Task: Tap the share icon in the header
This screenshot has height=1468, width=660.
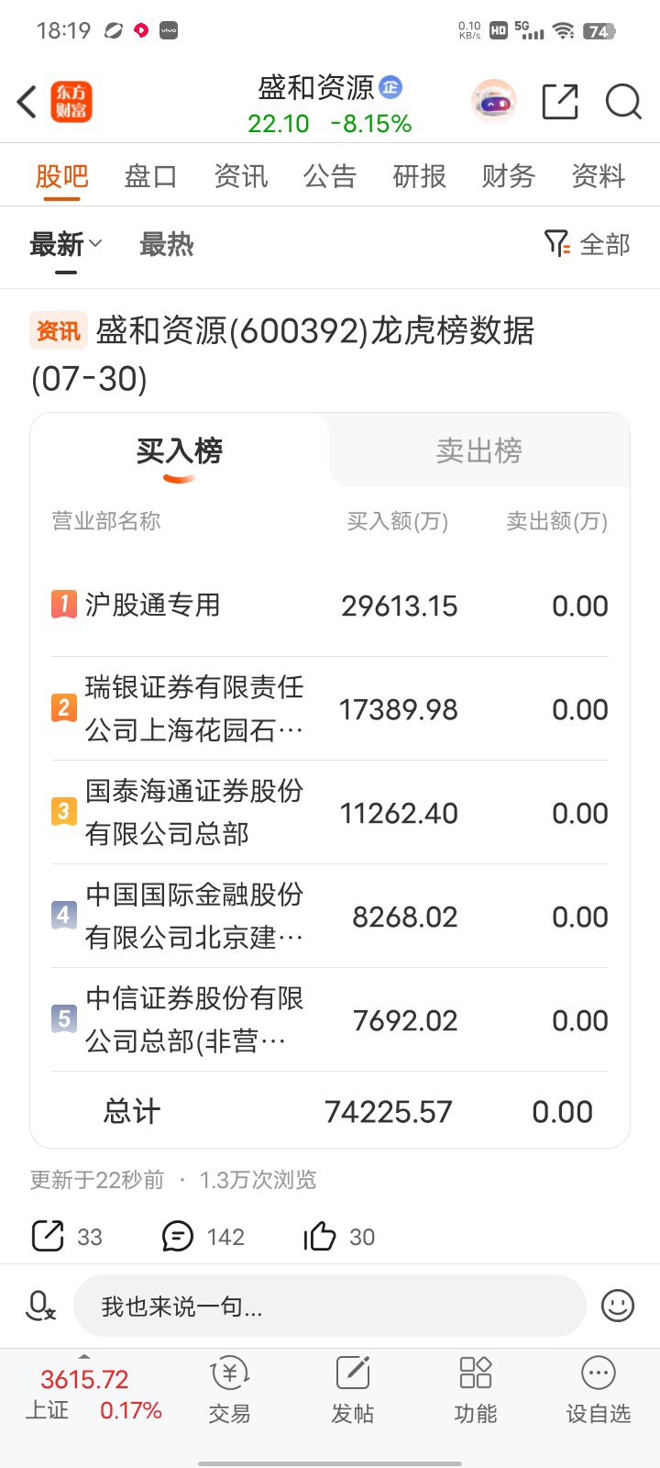Action: [x=560, y=102]
